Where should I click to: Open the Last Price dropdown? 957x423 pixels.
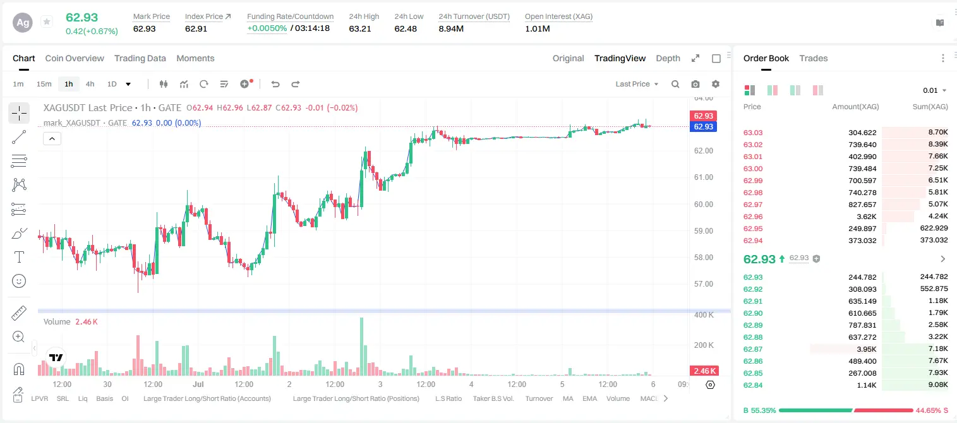click(637, 84)
